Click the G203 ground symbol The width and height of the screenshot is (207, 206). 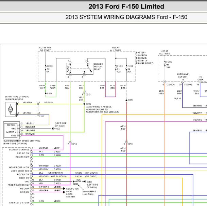tap(53, 129)
